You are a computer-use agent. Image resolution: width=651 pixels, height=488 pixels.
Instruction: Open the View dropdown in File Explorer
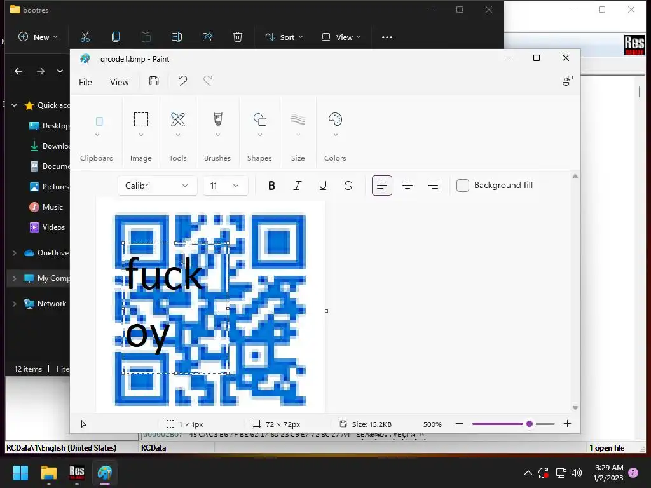[x=341, y=37]
